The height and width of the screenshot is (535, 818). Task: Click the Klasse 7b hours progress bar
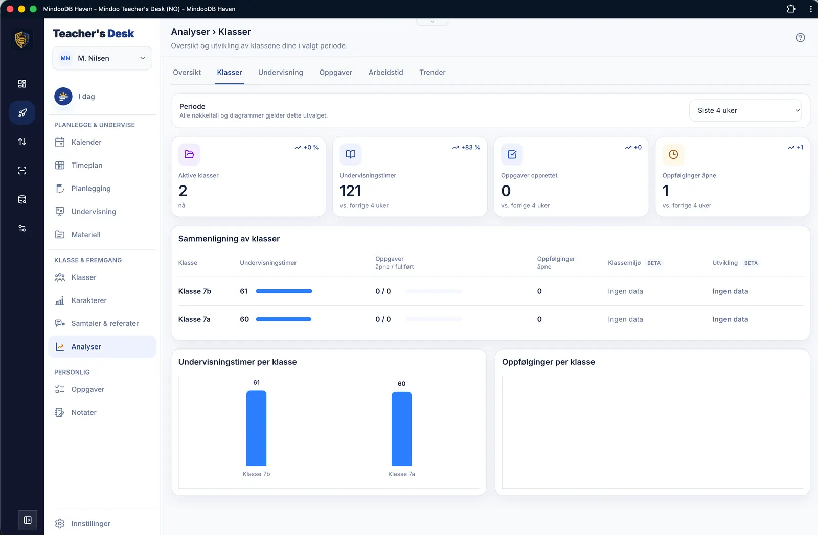[284, 291]
